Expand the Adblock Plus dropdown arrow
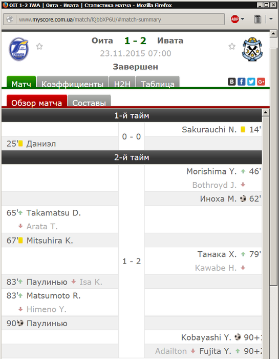 [x=243, y=19]
